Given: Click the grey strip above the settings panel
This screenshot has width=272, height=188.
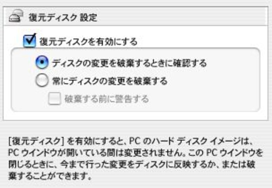Looking at the screenshot, I should click(136, 3).
